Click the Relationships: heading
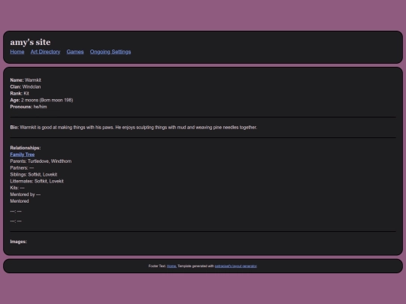The image size is (406, 304). (x=26, y=148)
